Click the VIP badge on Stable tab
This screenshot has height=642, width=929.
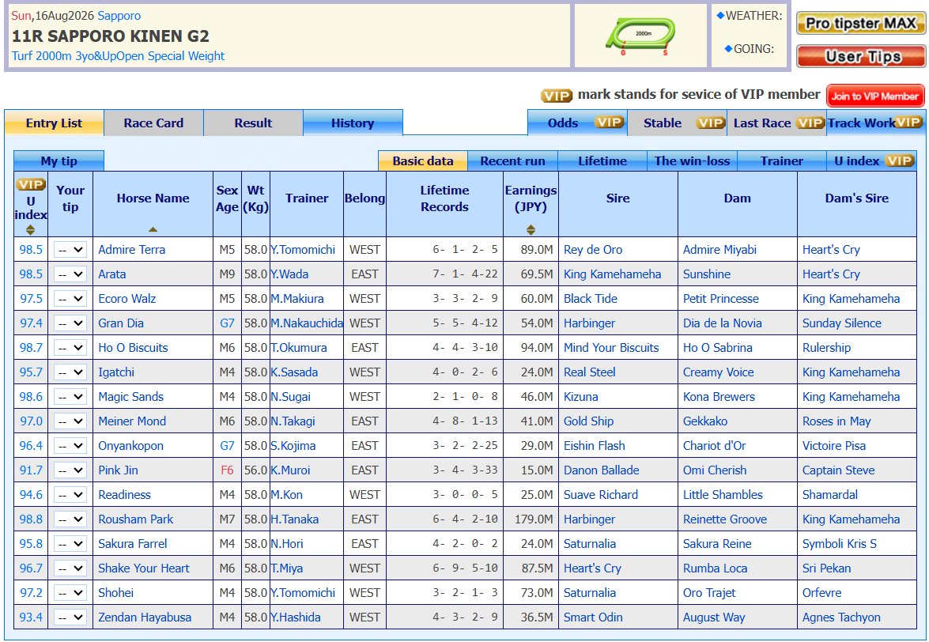pyautogui.click(x=710, y=123)
